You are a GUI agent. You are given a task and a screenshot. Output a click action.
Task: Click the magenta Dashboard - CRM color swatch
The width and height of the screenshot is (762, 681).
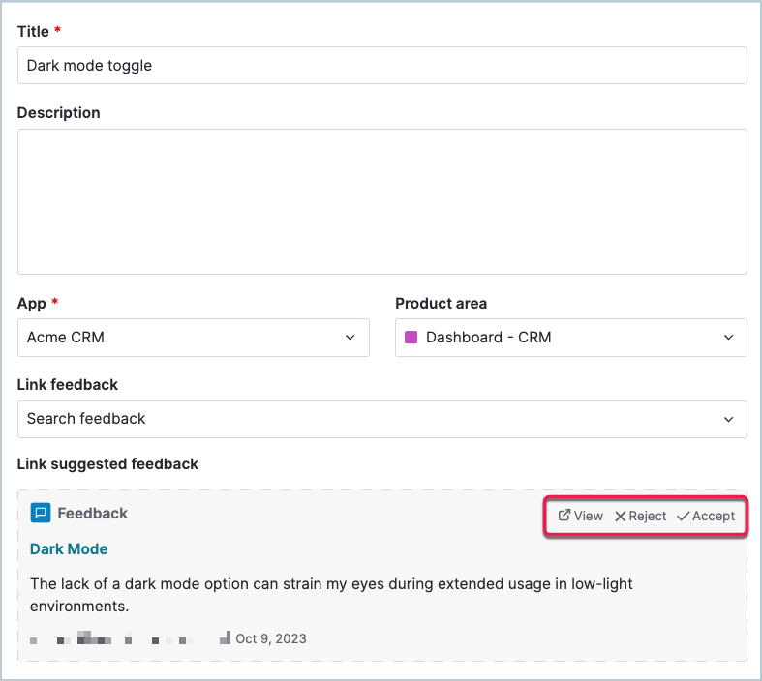[411, 337]
